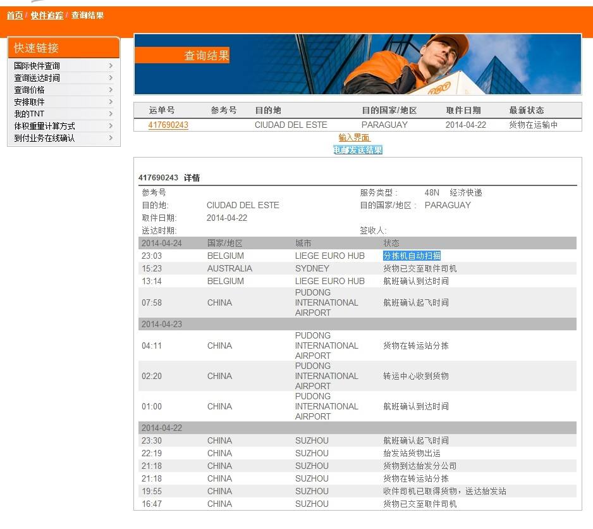Click the 最新状态 column header
Viewport: 593px width, 529px height.
click(527, 111)
